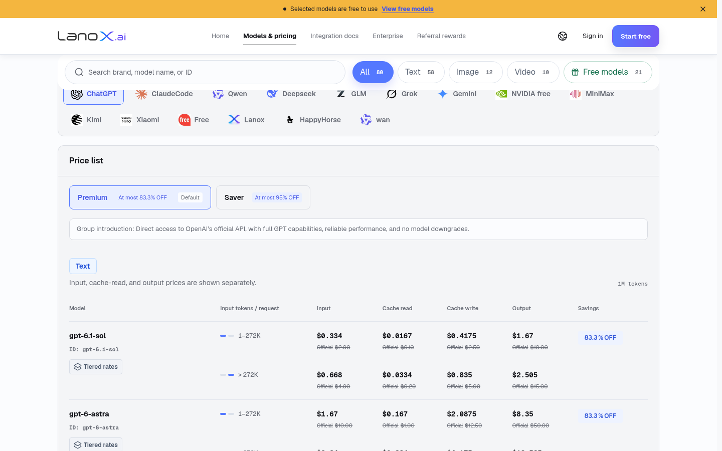Focus the model search input field
This screenshot has width=722, height=451.
coord(205,72)
